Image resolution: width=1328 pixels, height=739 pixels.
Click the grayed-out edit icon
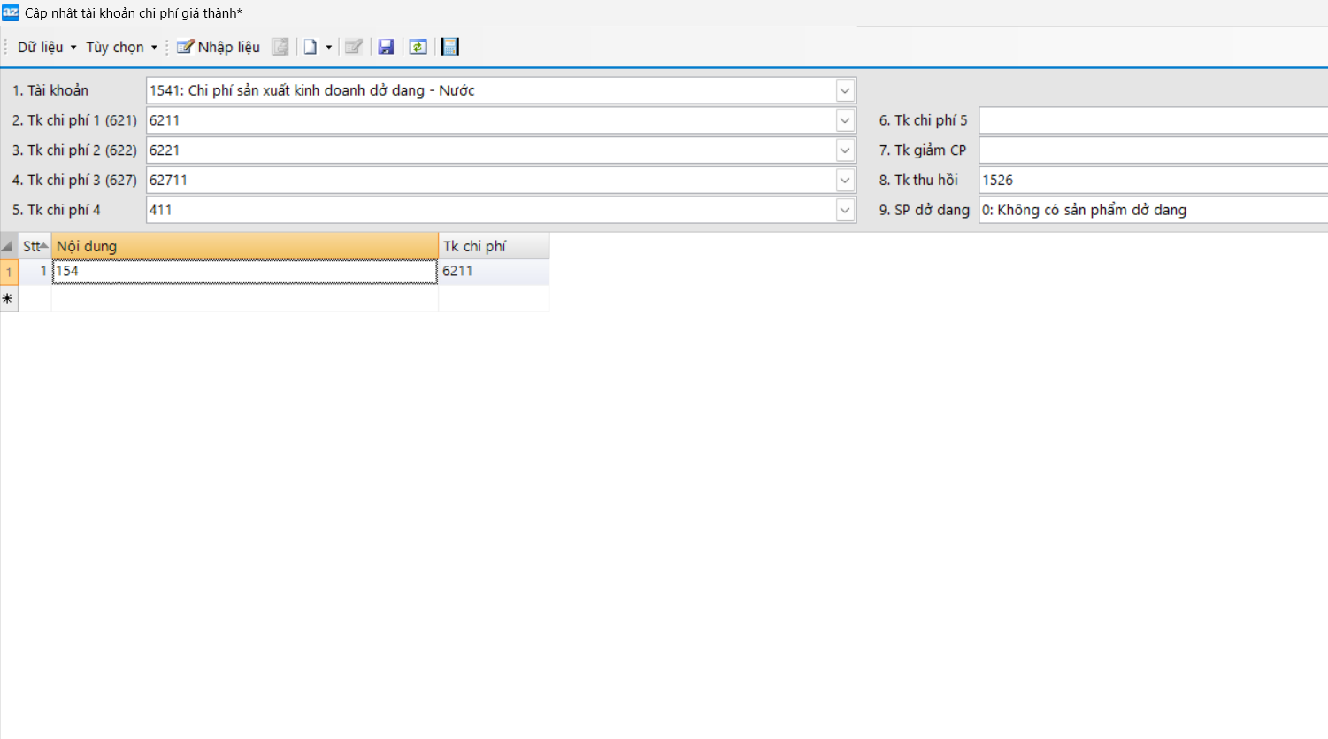pos(354,47)
